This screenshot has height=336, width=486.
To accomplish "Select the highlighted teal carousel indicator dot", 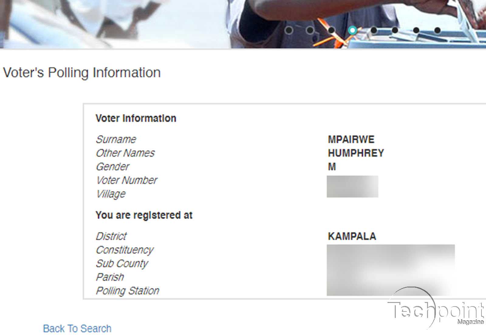I will [353, 30].
